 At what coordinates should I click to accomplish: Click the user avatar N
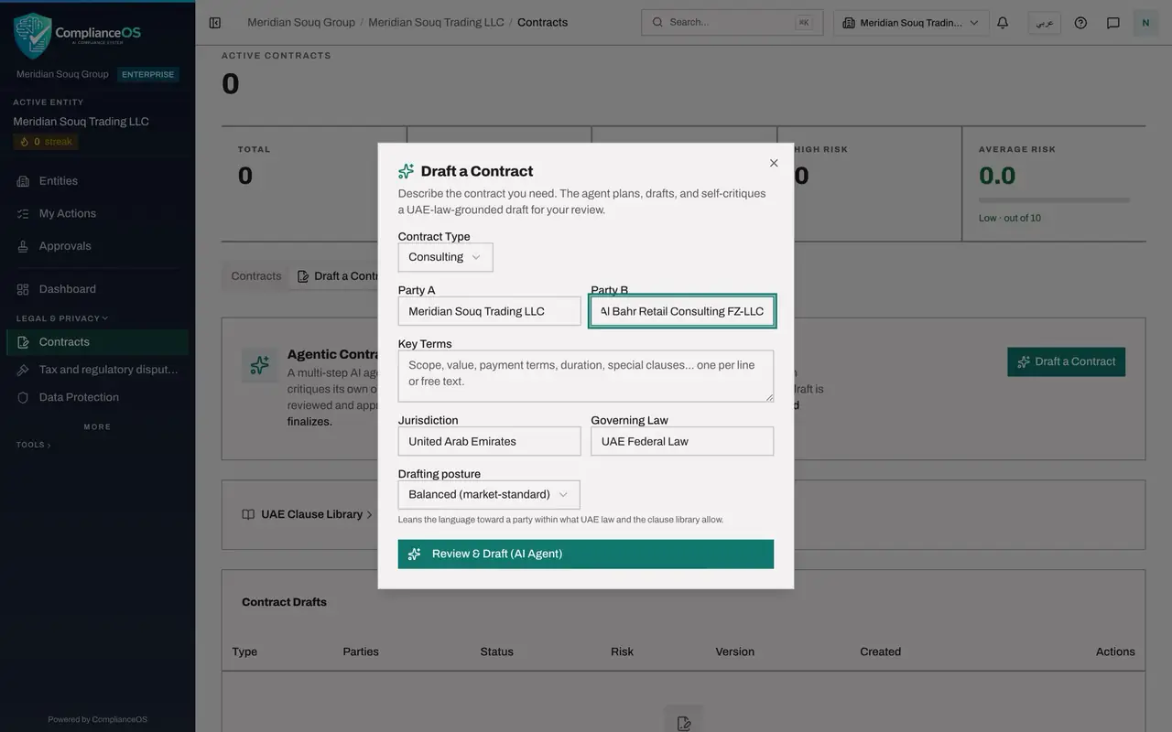click(x=1145, y=23)
